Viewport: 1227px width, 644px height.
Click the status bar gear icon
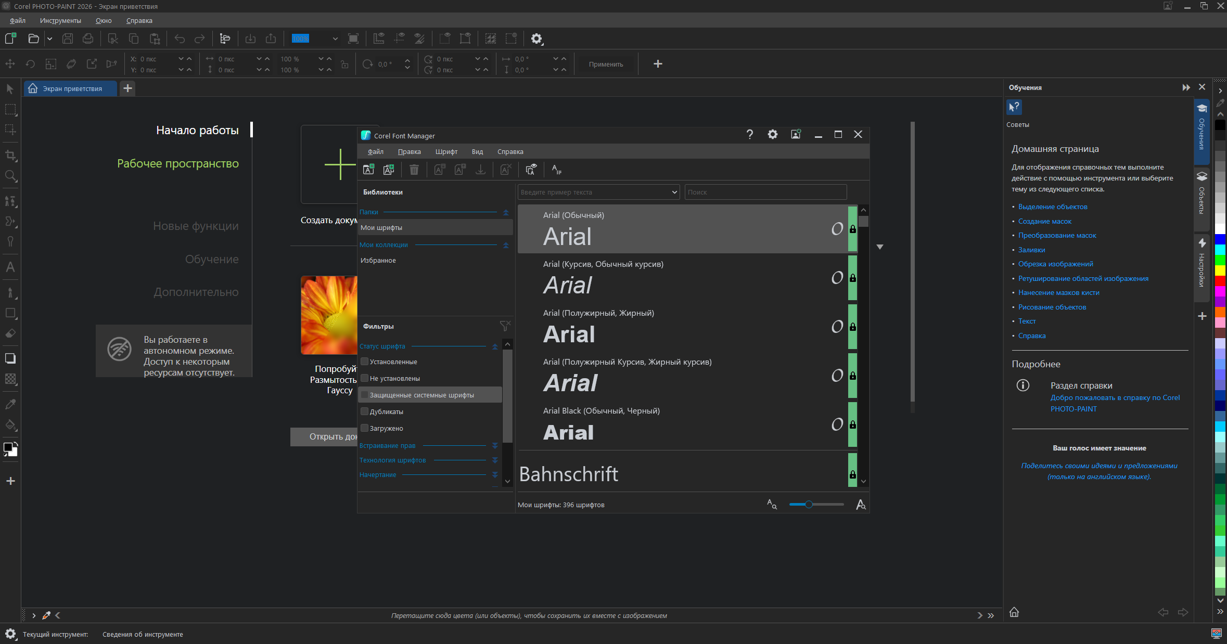10,634
